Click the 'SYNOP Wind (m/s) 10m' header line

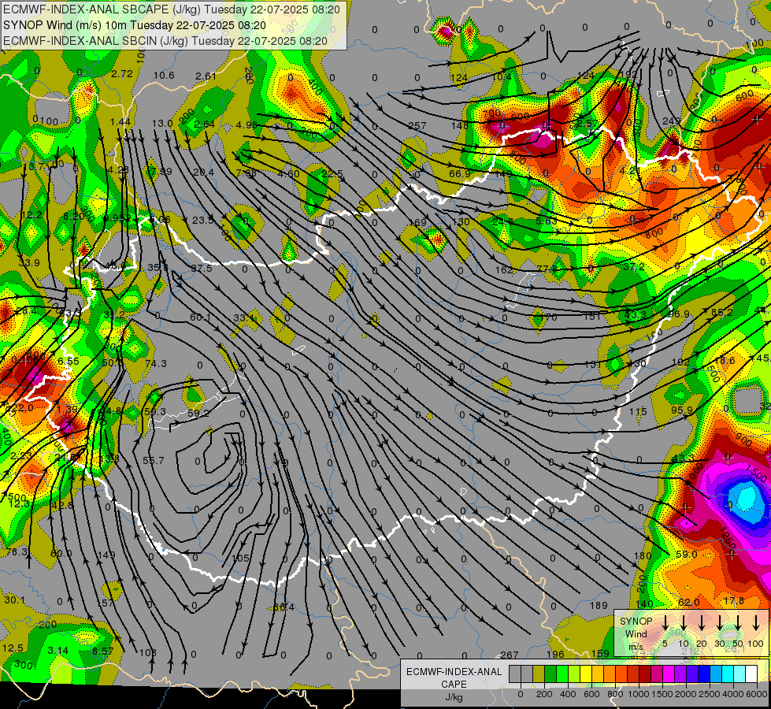click(134, 25)
